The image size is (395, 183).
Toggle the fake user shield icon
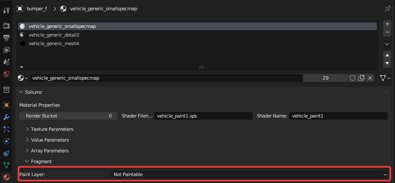(x=352, y=78)
